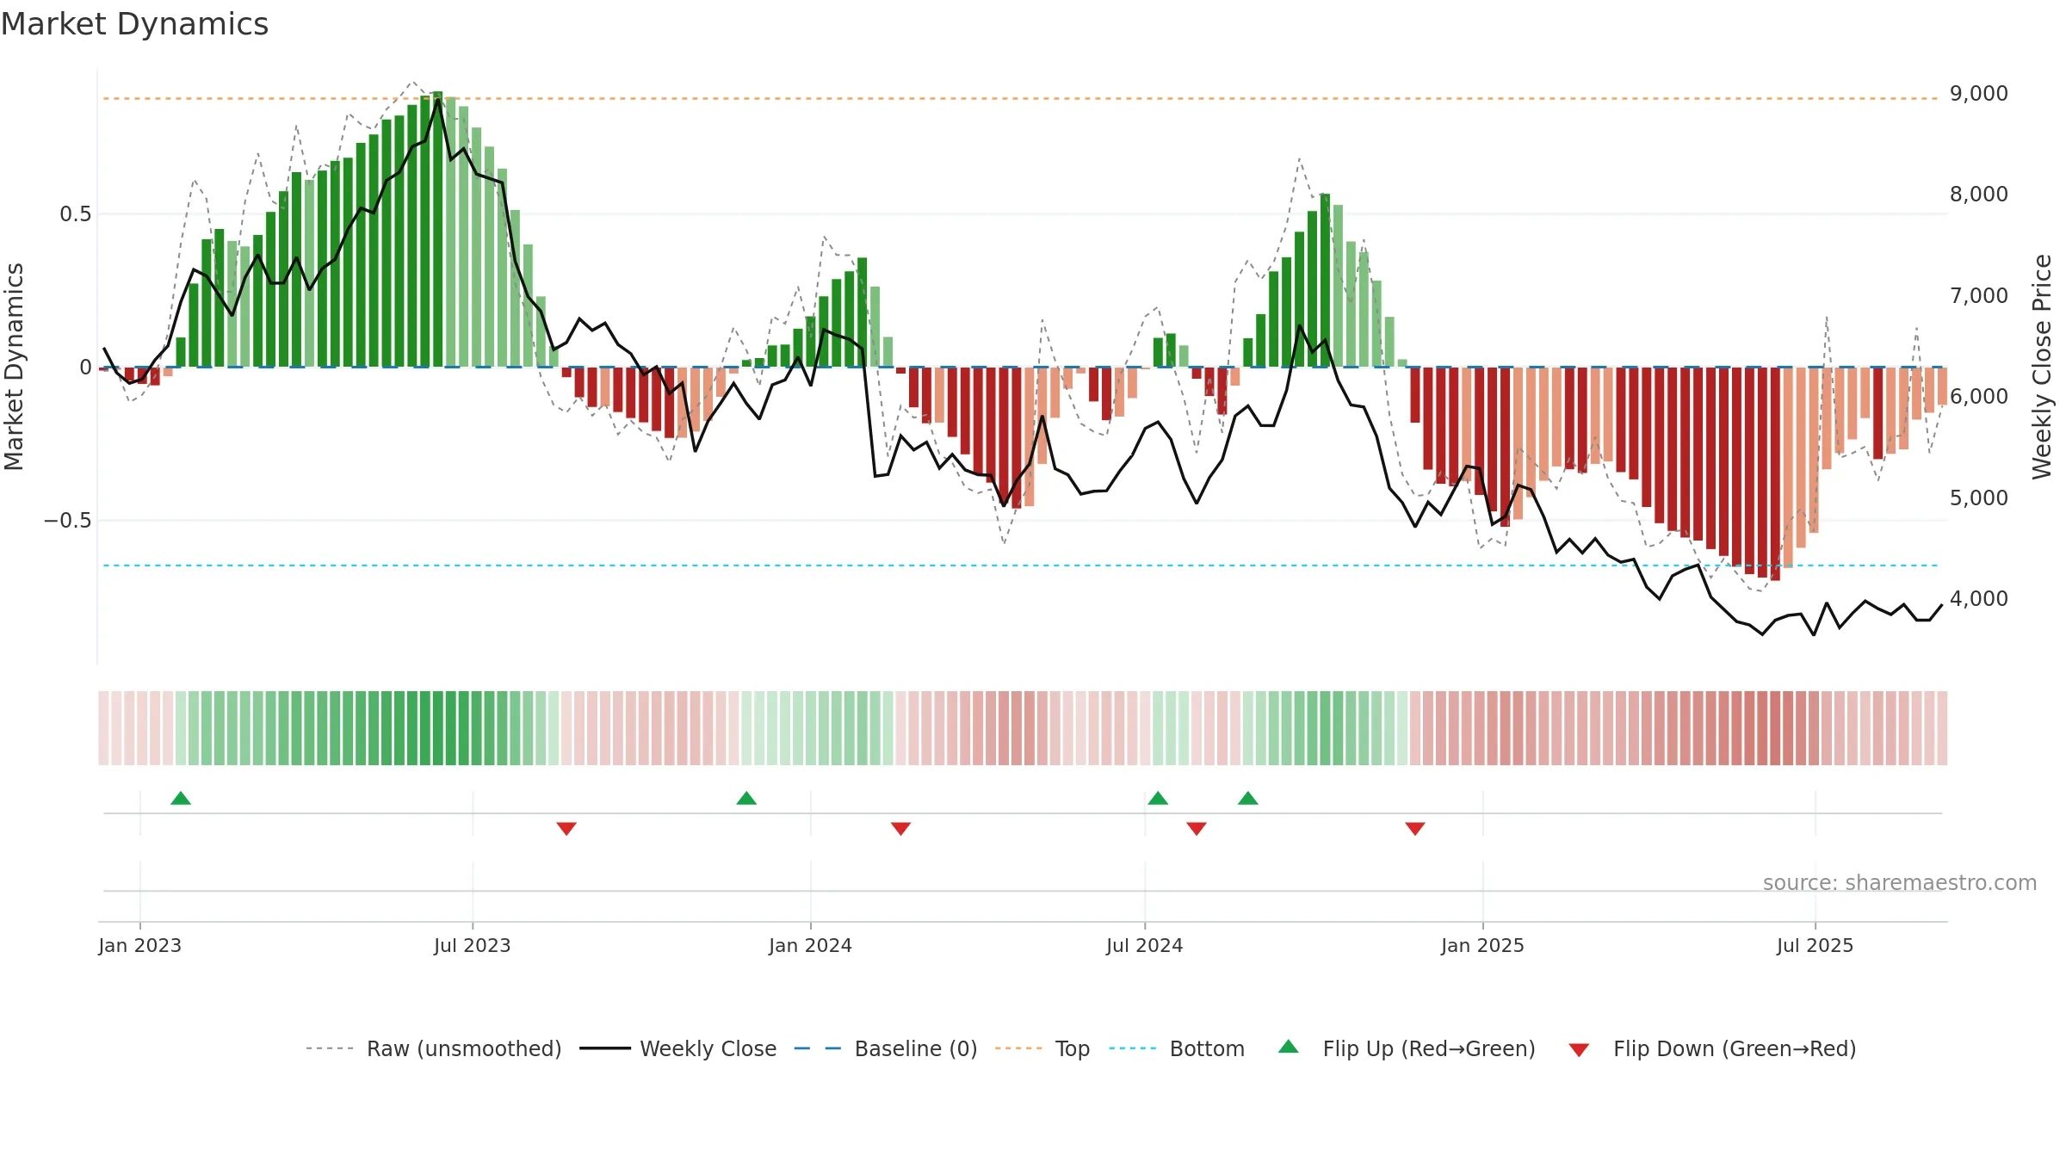Screen dimensions: 2066x1162
Task: Click the Jan 2023 x-axis label
Action: [x=140, y=945]
